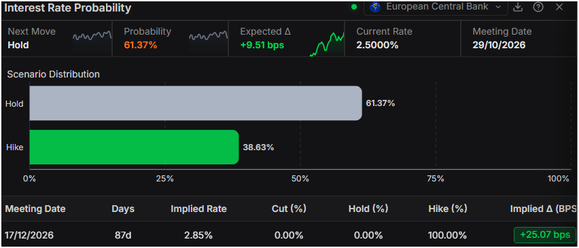Open the help question mark icon
This screenshot has height=248, width=579.
538,7
